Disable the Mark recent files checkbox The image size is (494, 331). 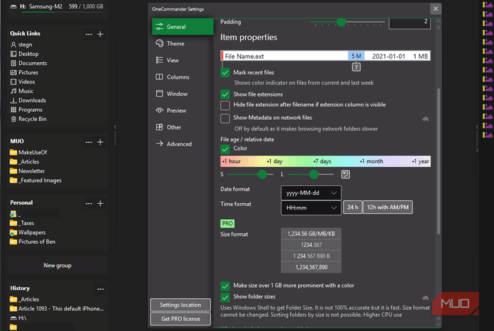[225, 73]
